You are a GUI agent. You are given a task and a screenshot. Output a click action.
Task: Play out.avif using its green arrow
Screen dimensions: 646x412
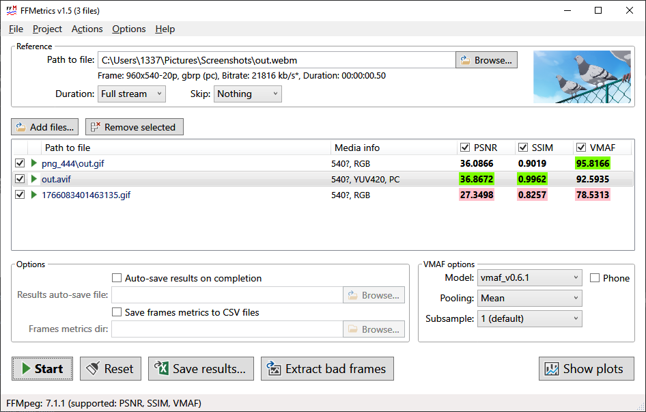33,179
